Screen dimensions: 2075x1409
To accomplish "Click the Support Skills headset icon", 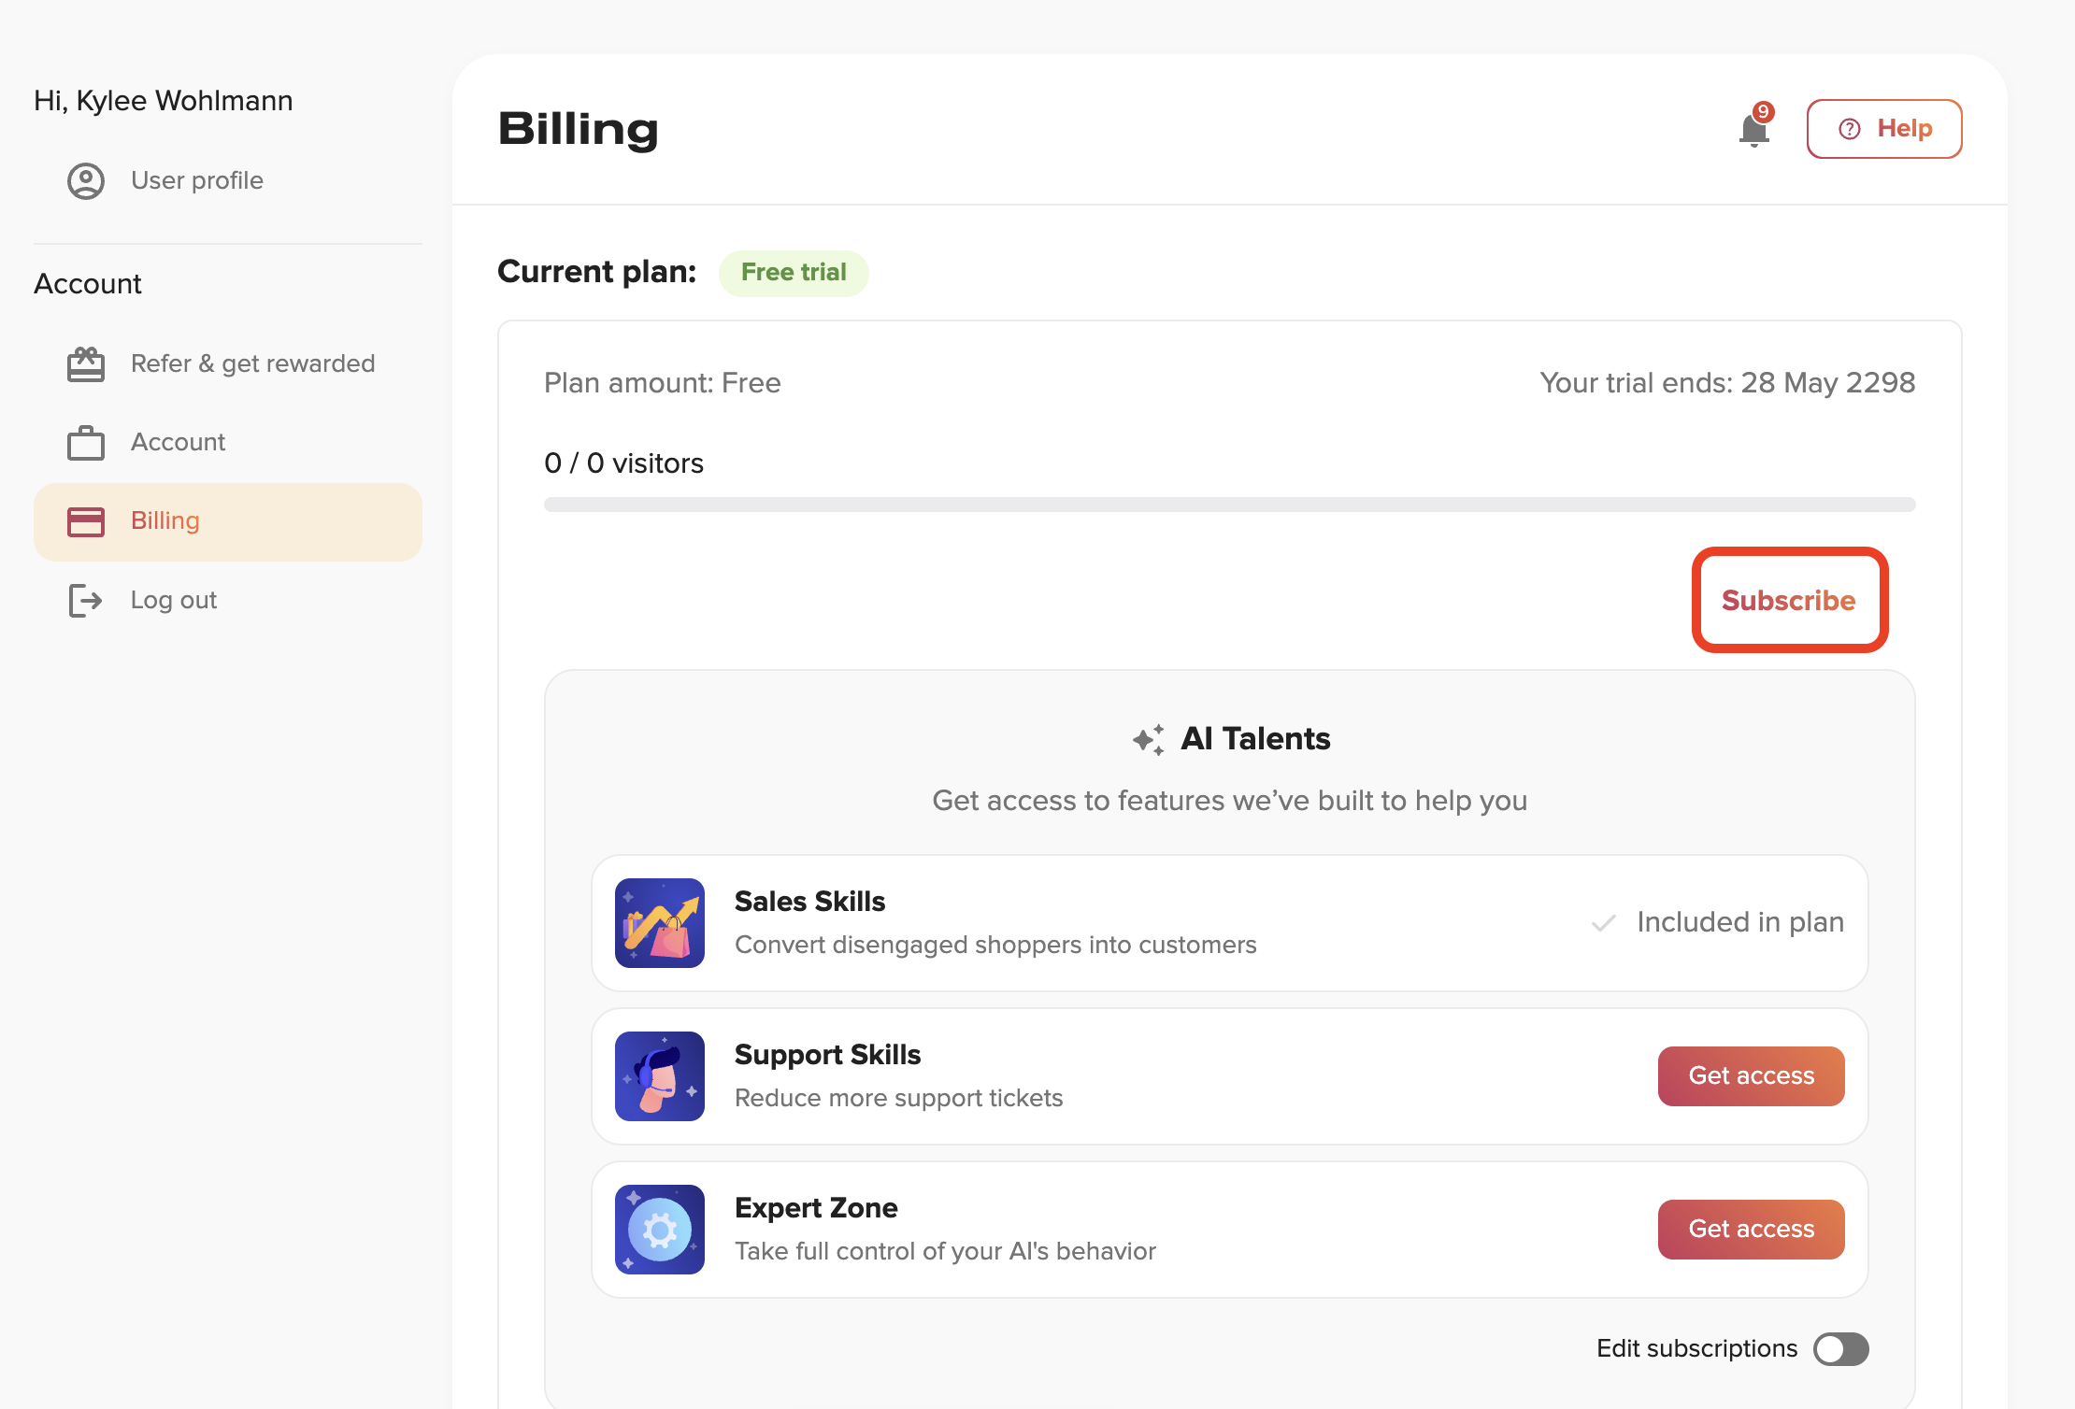I will [x=660, y=1076].
